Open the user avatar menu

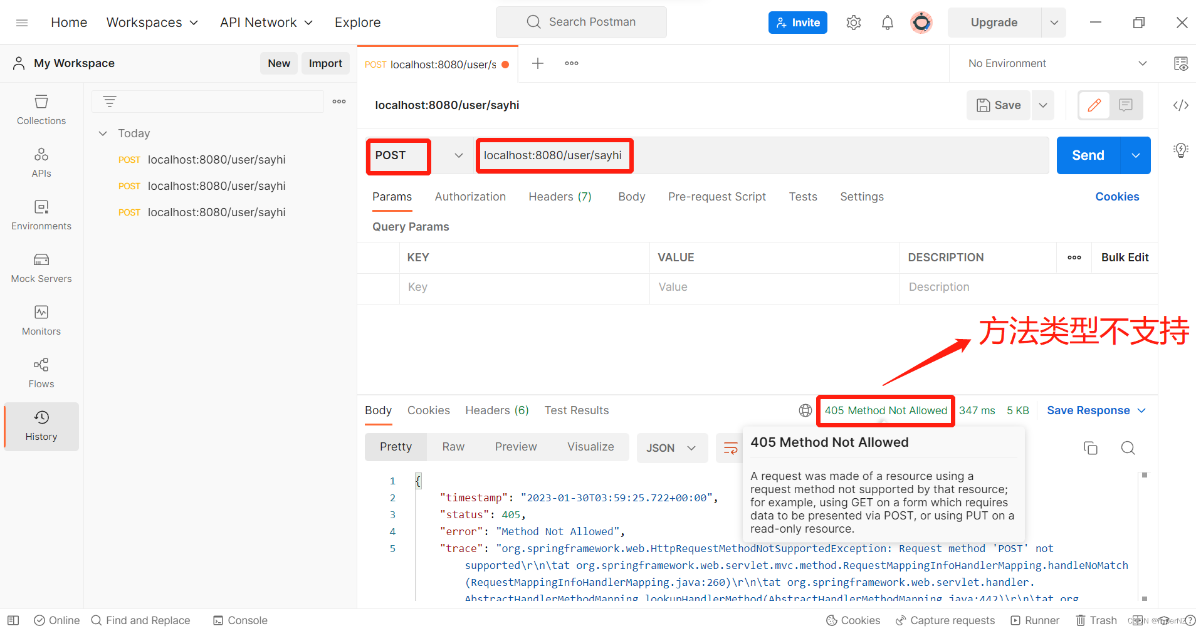point(921,23)
